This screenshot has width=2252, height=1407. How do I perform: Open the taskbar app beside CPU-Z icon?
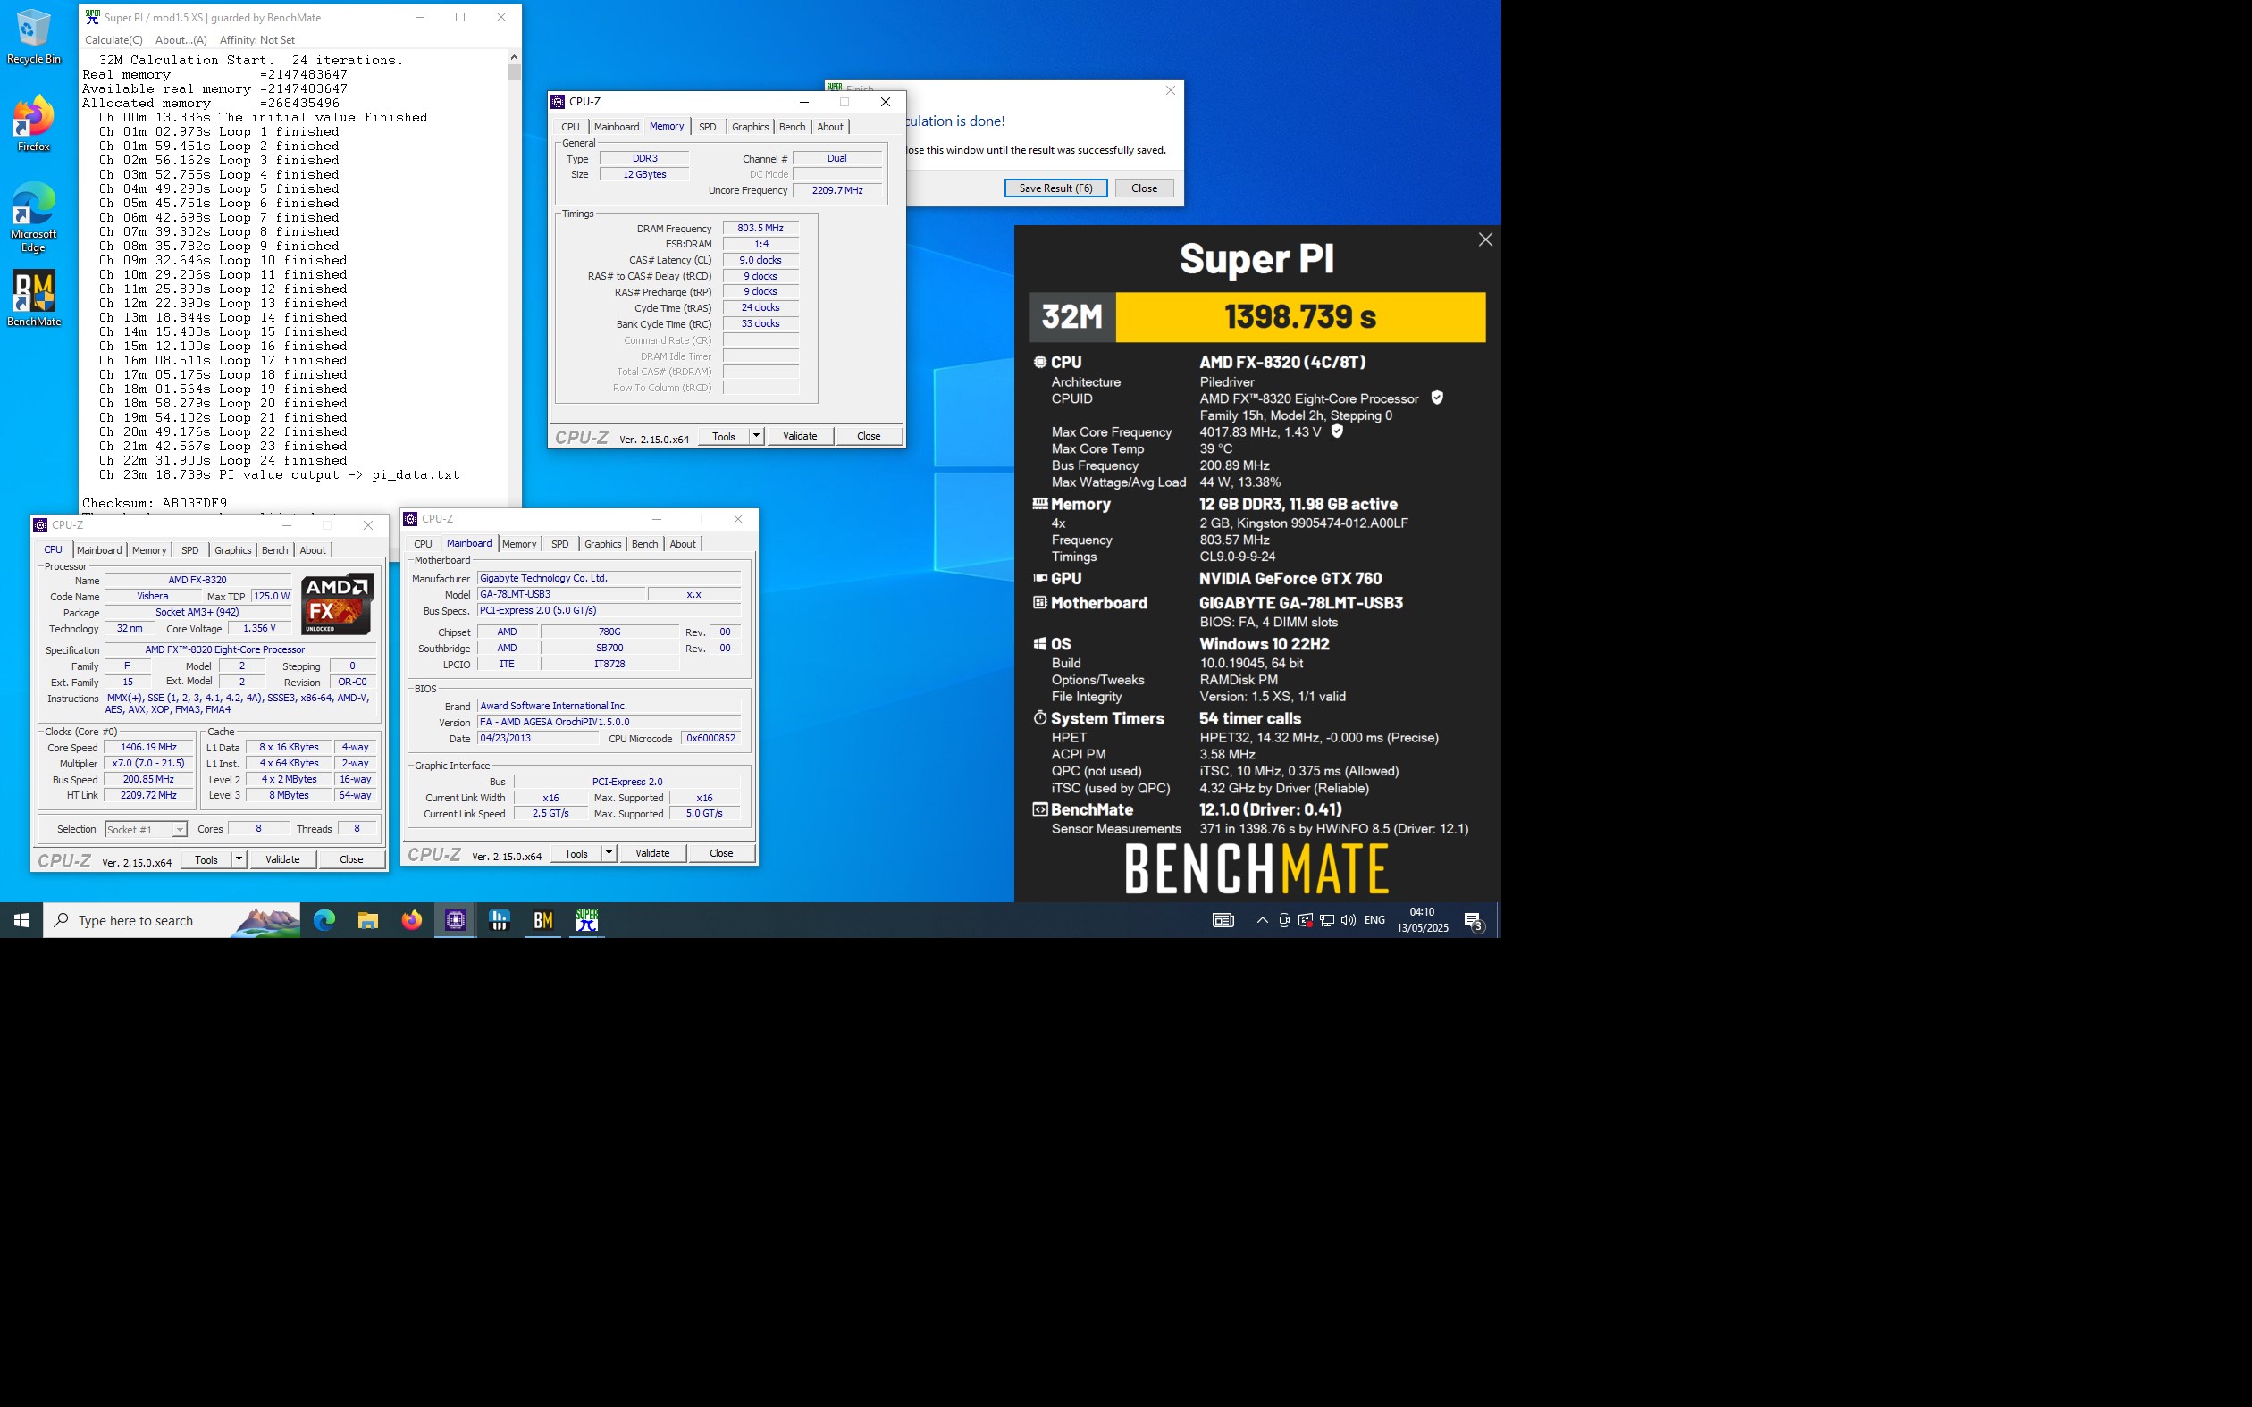pyautogui.click(x=499, y=920)
